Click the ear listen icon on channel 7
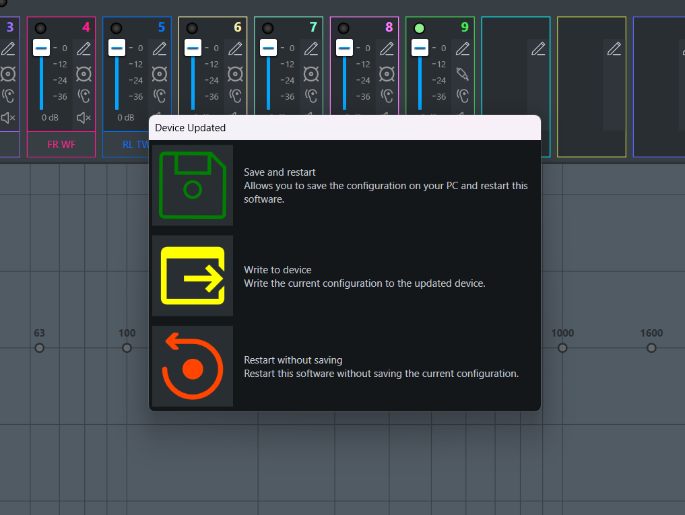 pos(311,96)
